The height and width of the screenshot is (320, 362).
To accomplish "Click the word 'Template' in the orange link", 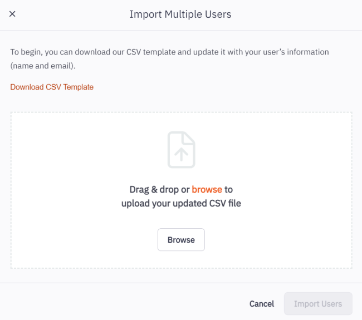I will [78, 87].
